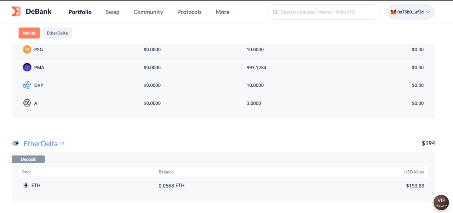
Task: Click the A token name
Action: pyautogui.click(x=36, y=103)
